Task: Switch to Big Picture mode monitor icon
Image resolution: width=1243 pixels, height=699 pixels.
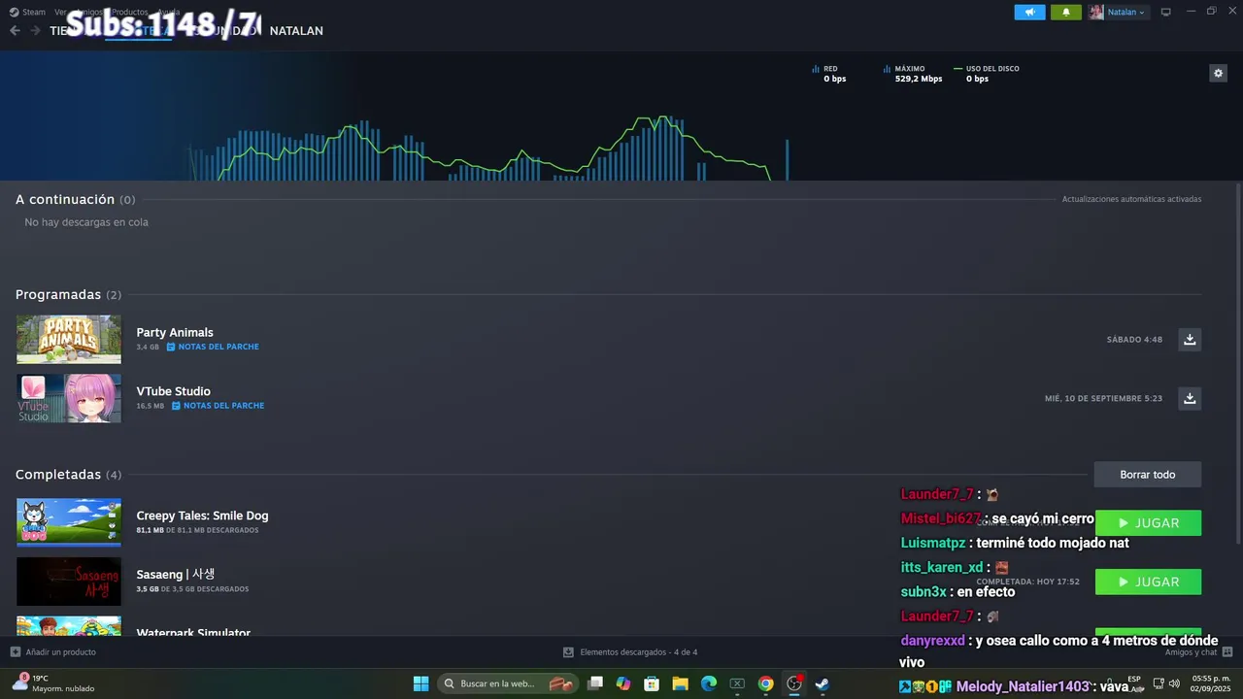Action: 1165,12
